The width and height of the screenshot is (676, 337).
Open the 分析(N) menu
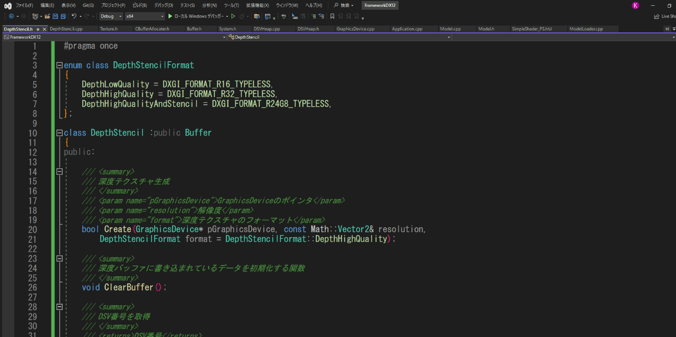pyautogui.click(x=210, y=5)
